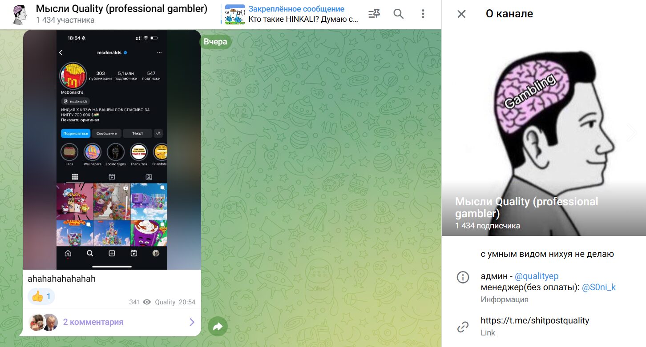
Task: Click the information circle icon
Action: 463,277
